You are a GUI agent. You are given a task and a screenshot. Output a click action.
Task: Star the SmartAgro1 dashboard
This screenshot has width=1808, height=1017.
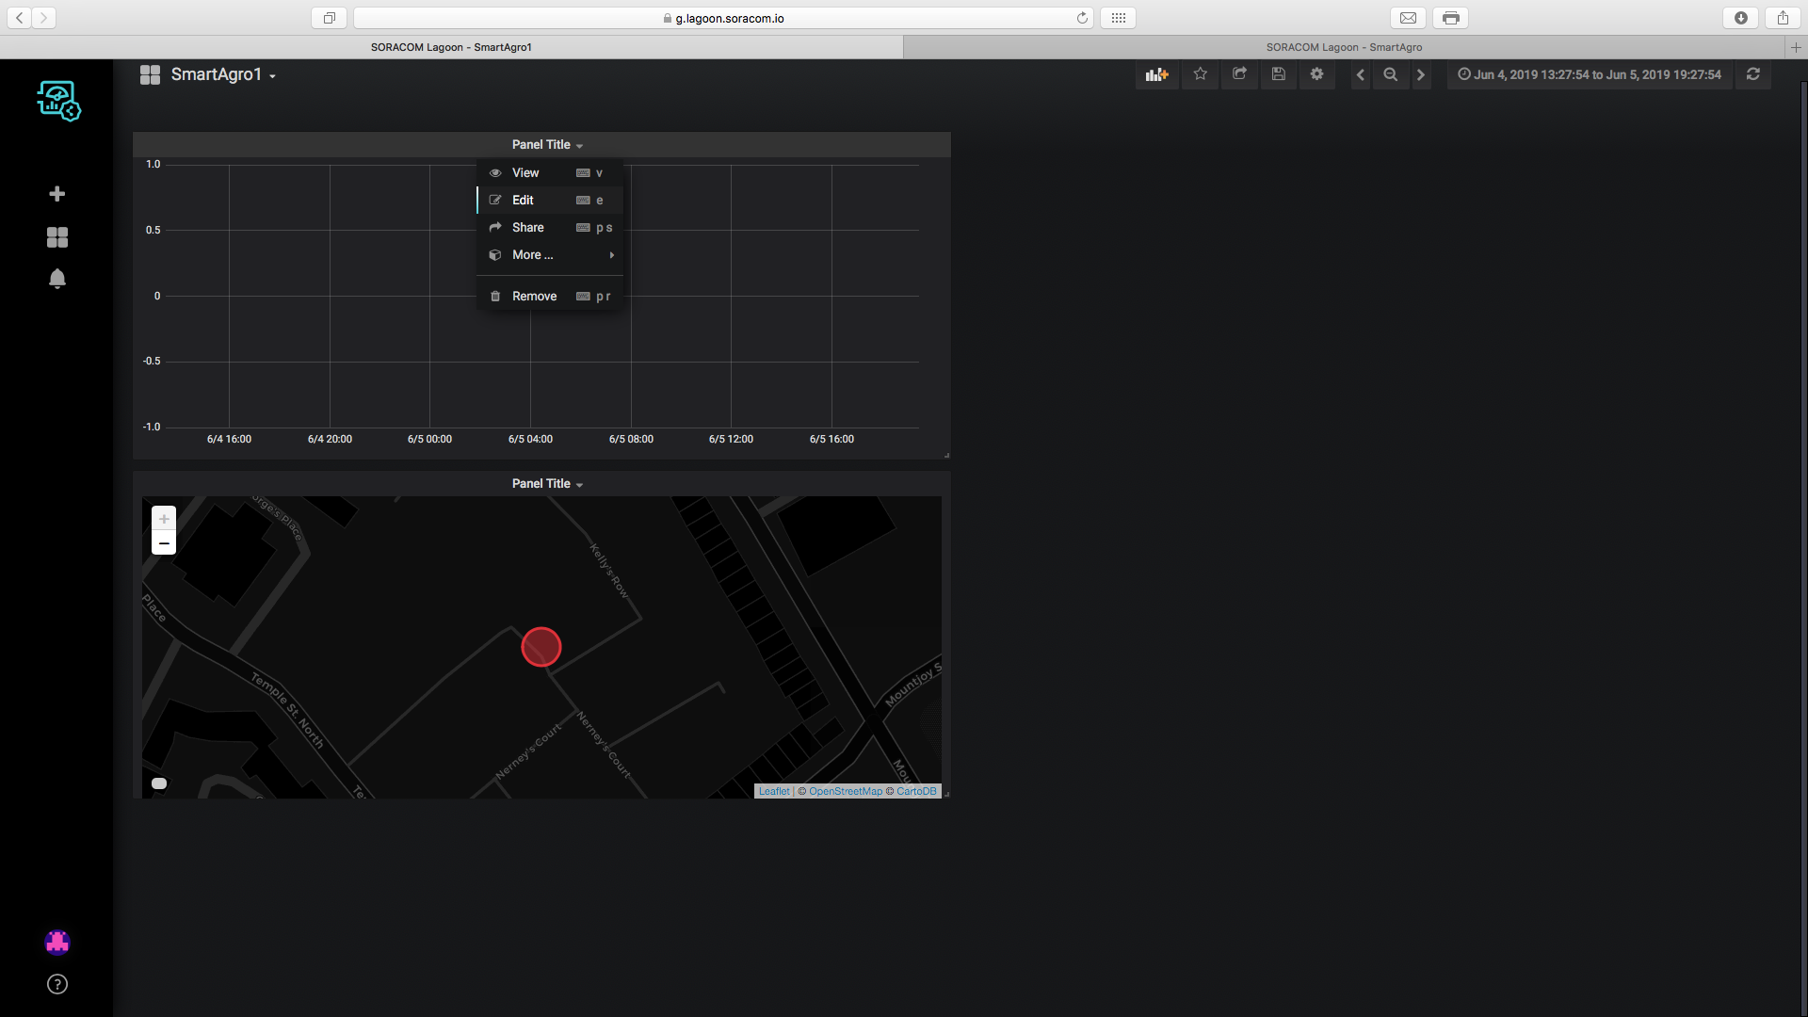(x=1200, y=74)
